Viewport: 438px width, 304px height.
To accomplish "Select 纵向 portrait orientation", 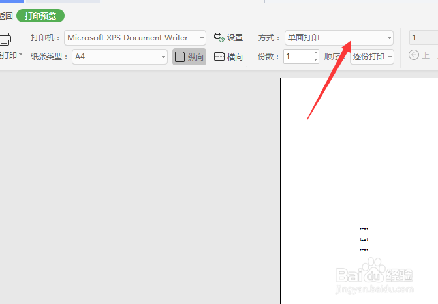I will point(189,57).
